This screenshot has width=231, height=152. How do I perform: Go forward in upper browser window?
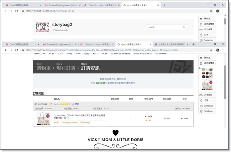coord(11,11)
